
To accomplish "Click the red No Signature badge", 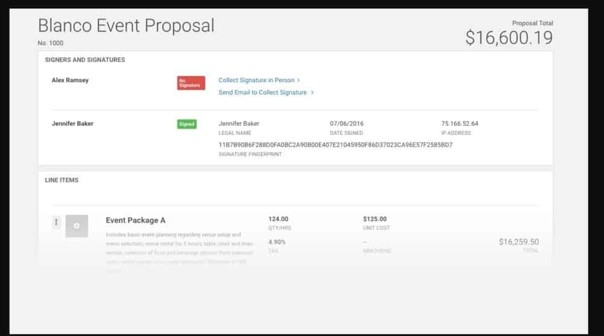I will (191, 83).
